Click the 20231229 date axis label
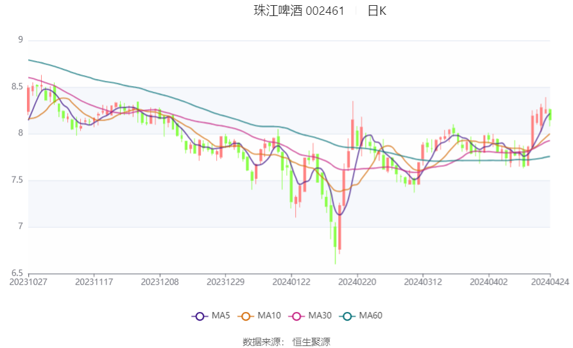This screenshot has width=573, height=348. tap(225, 282)
